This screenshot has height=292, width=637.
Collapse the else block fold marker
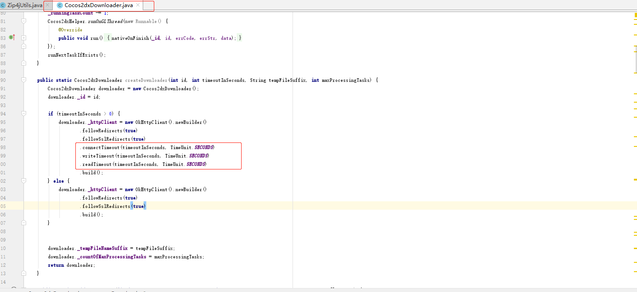tap(24, 181)
